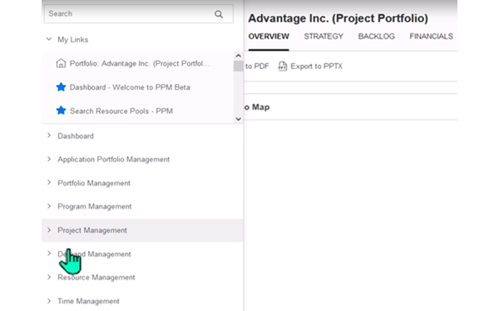Image resolution: width=499 pixels, height=311 pixels.
Task: Expand the Resource Management chevron
Action: tap(49, 277)
